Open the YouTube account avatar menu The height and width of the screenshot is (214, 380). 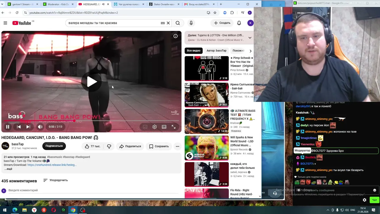250,23
